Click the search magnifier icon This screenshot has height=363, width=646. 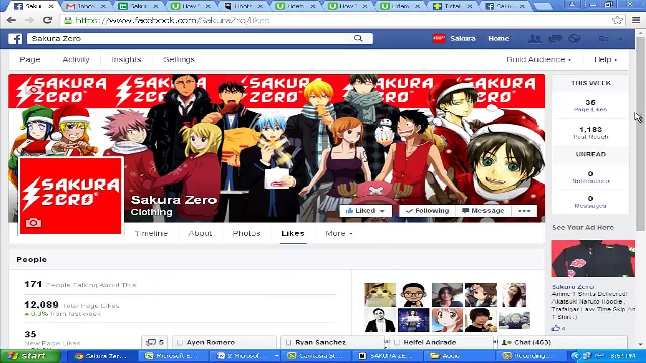pos(358,38)
